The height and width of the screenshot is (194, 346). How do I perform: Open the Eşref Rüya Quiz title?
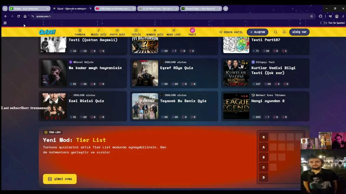coord(177,68)
